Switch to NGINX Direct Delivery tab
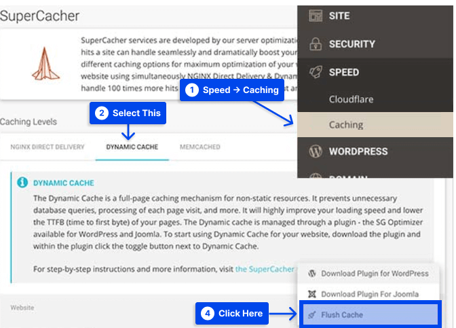The width and height of the screenshot is (456, 328). click(x=47, y=147)
